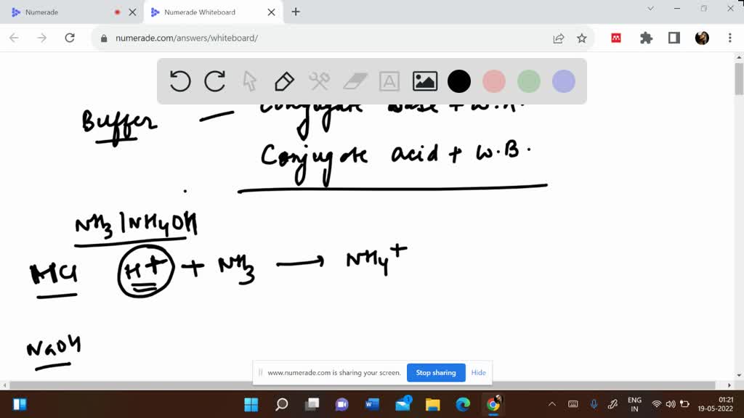The width and height of the screenshot is (744, 418).
Task: Click the Stop sharing button
Action: [436, 372]
